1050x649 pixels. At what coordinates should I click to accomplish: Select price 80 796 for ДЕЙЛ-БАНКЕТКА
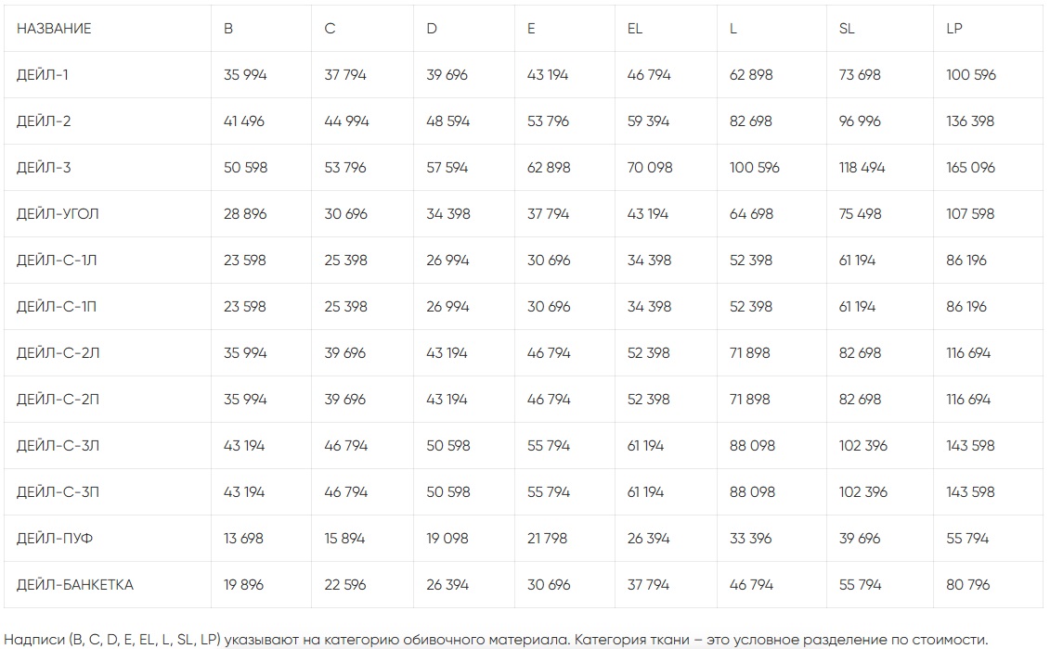[x=968, y=585]
